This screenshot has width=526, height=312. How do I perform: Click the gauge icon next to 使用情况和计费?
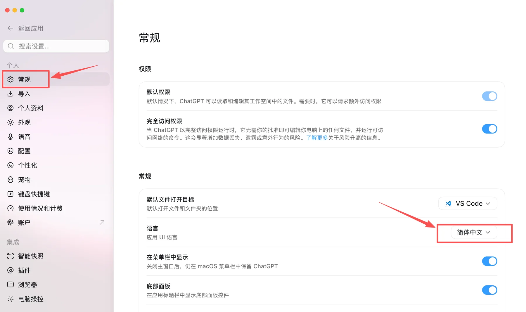[11, 208]
